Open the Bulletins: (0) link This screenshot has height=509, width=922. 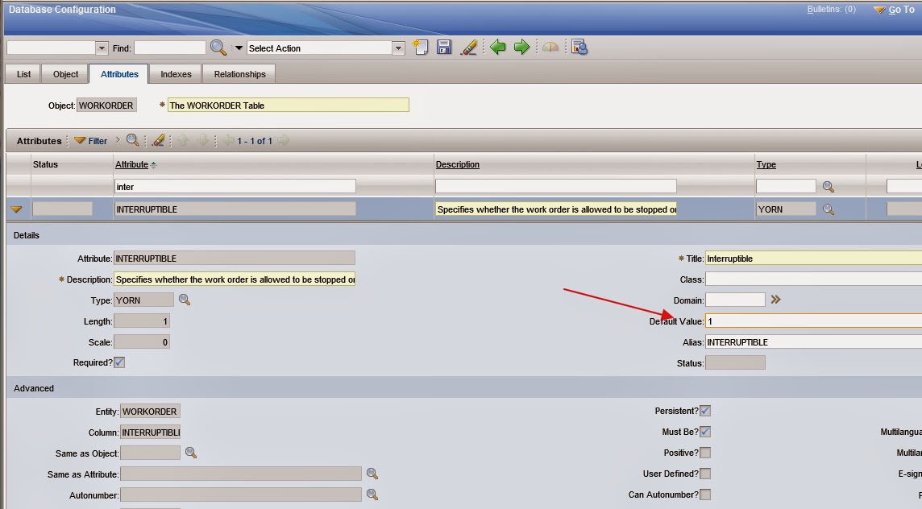tap(832, 10)
